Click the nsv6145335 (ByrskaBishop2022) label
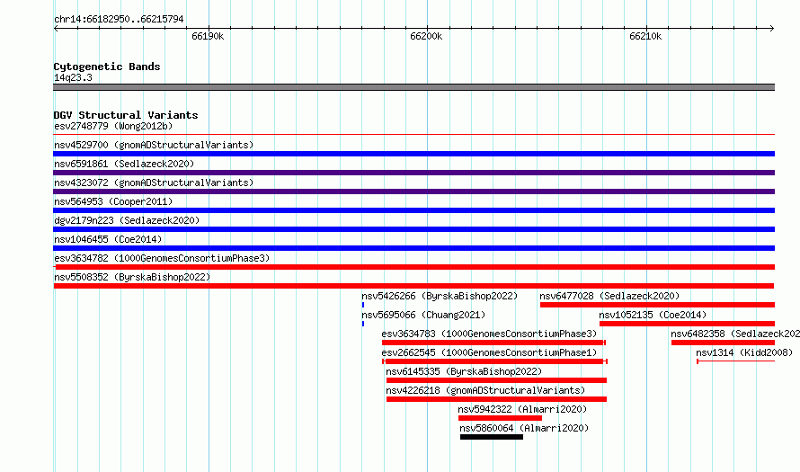Viewport: 800px width, 472px height. [464, 371]
